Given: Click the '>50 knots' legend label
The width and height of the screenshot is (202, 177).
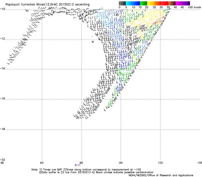Looking at the screenshot, I should tap(194, 7).
